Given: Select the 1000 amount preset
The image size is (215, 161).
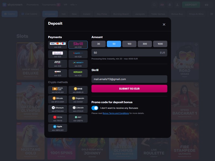Looking at the screenshot, I should [x=160, y=44].
